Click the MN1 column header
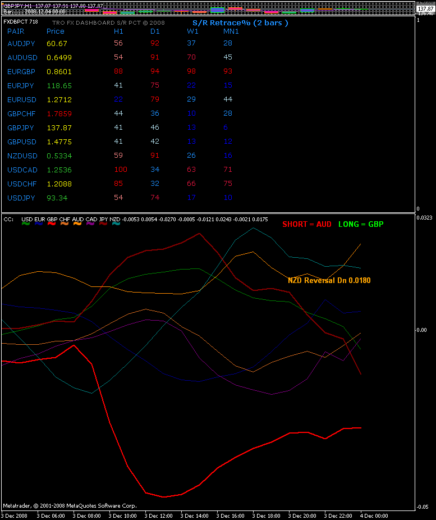Viewport: 436px width, 520px height. click(x=231, y=31)
